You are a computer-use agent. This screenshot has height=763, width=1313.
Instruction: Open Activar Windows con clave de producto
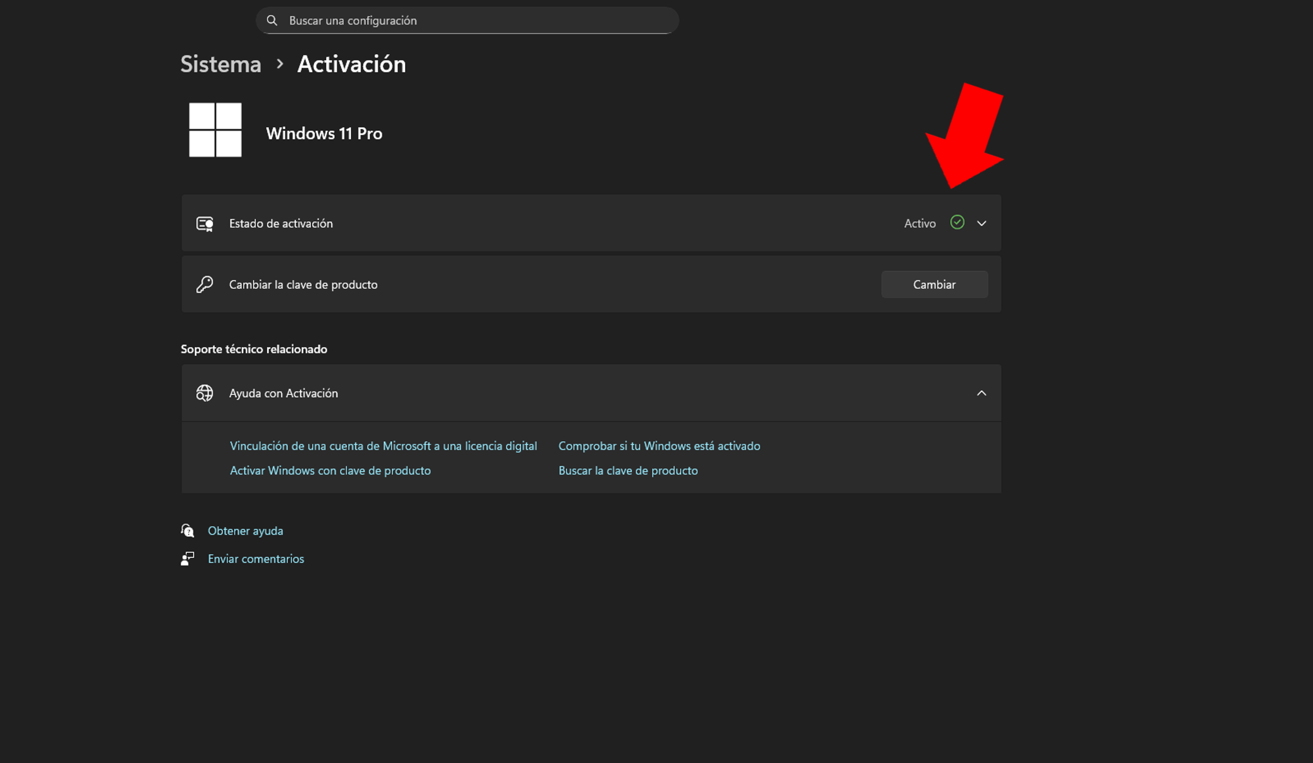330,470
